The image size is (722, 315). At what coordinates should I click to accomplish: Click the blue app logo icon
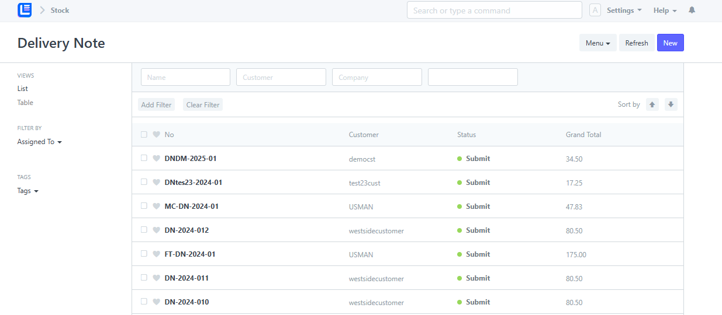click(x=25, y=10)
